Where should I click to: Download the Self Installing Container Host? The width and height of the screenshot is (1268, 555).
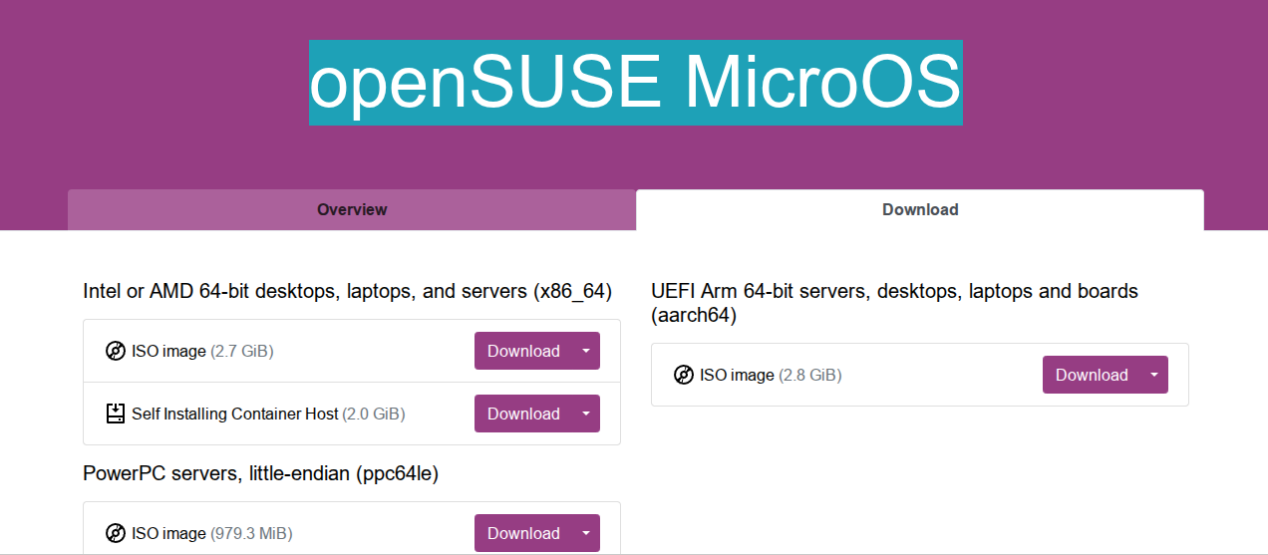[523, 414]
